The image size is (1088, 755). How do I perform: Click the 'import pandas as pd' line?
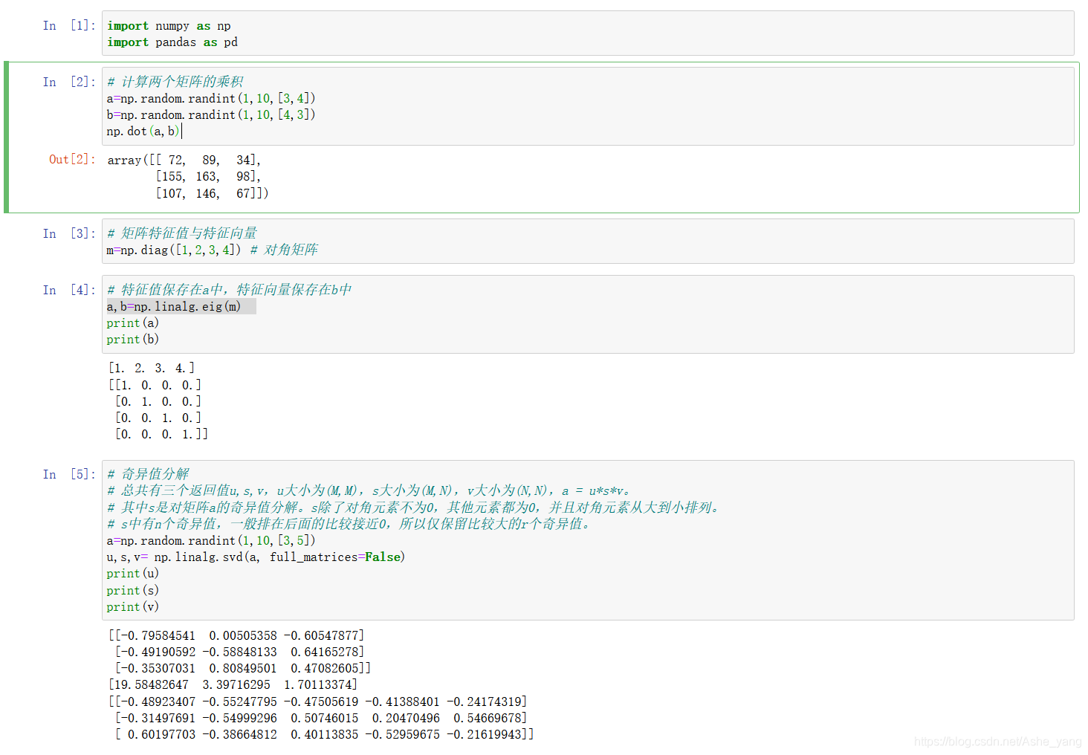tap(172, 42)
